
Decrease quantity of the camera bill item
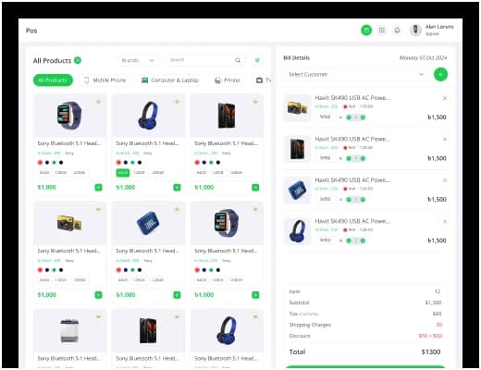tap(349, 117)
